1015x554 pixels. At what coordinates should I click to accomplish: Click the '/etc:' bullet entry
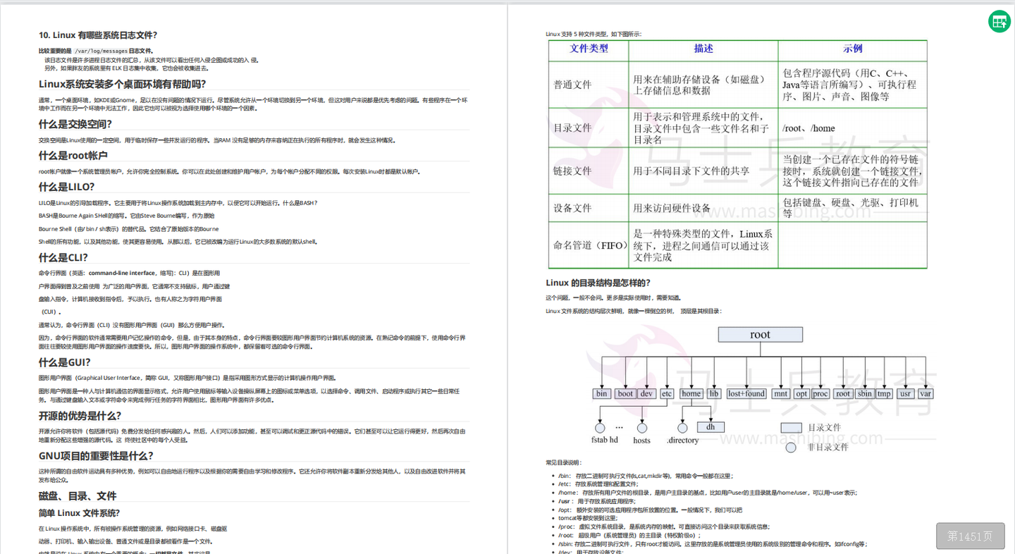pos(598,484)
